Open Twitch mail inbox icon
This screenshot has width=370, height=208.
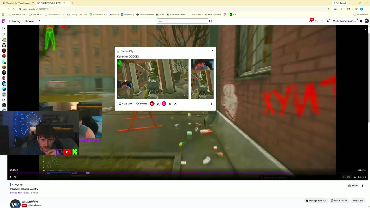point(316,21)
